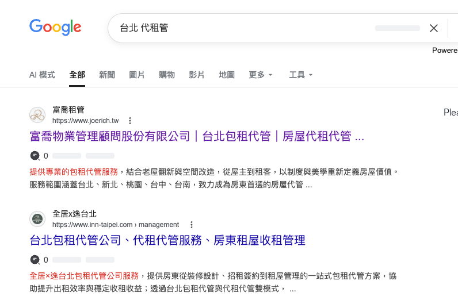Switch to the 新聞 tab
This screenshot has height=300, width=458.
(107, 75)
